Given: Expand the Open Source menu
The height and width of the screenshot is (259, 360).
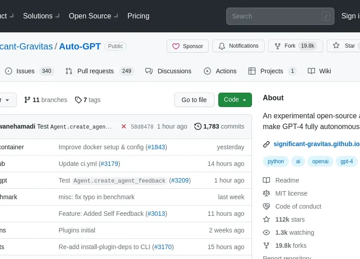Looking at the screenshot, I should (93, 16).
